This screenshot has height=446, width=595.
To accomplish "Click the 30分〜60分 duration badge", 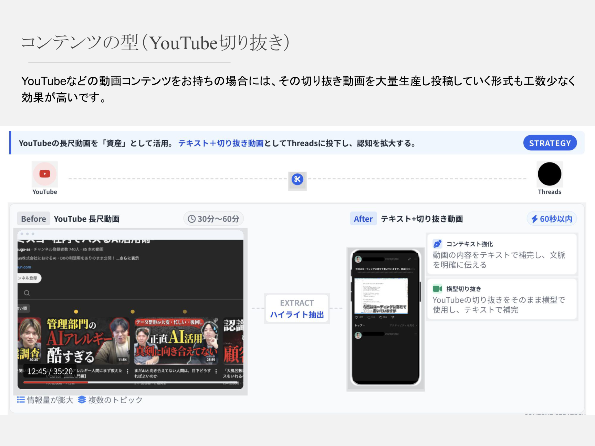I will pyautogui.click(x=213, y=219).
